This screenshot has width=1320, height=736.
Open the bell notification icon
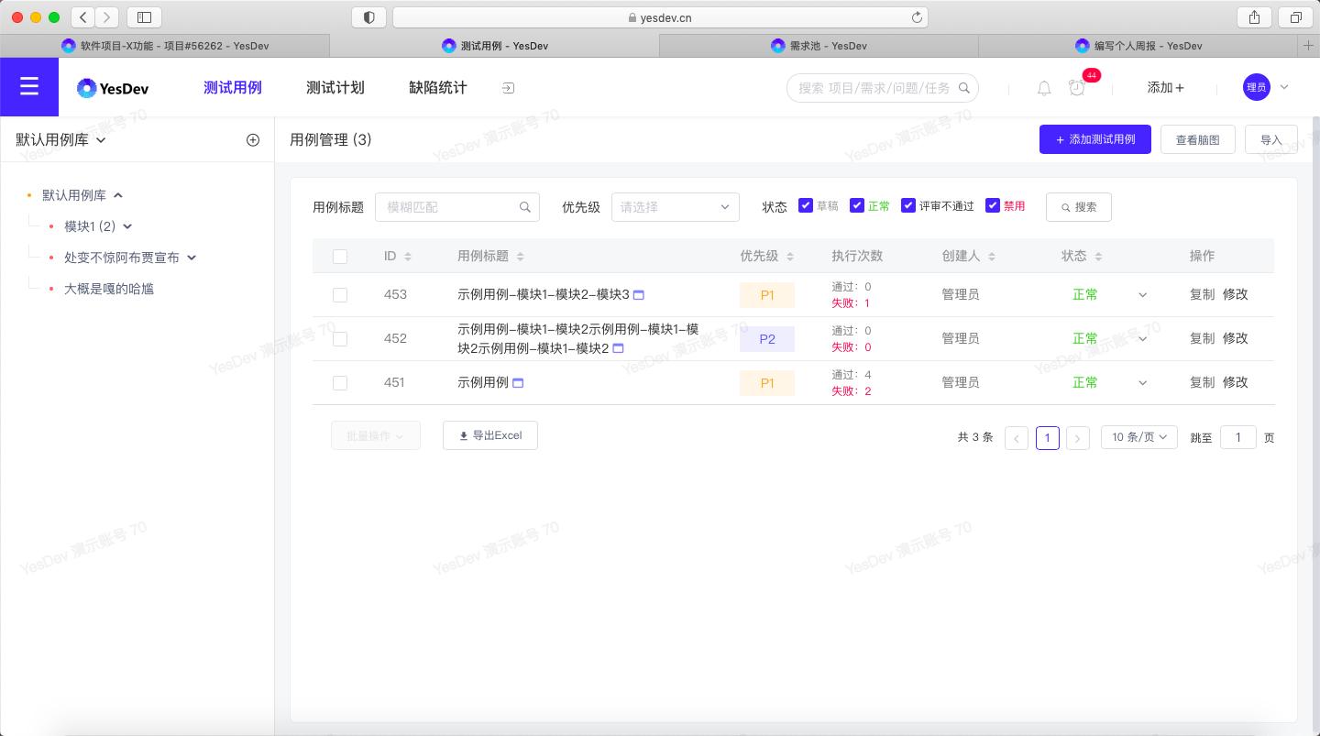pos(1044,88)
